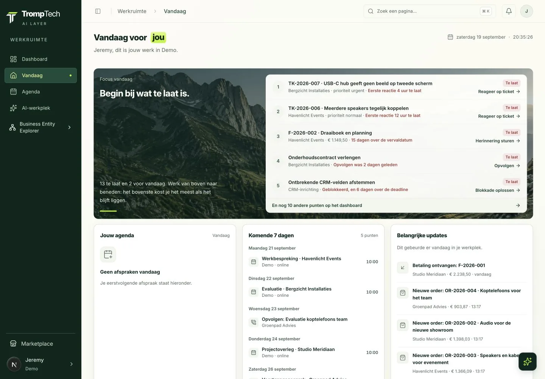Click the Vandaag label in Jouw agenda

point(221,235)
